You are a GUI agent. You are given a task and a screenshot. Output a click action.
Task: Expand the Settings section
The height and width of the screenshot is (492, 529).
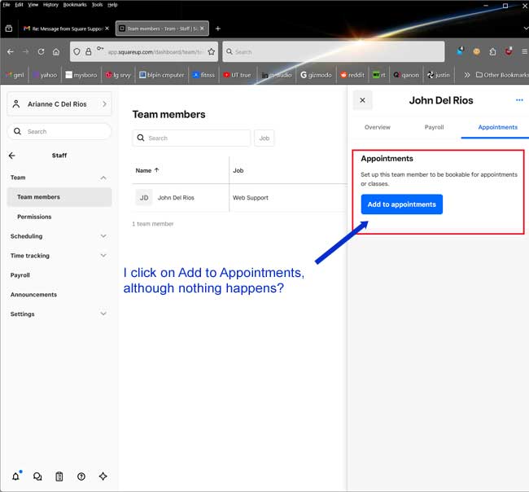pos(103,314)
